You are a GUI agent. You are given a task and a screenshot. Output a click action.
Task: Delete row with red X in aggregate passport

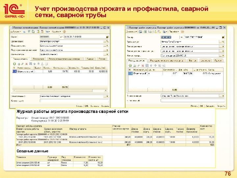(x=143, y=66)
